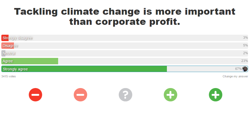Click the light red disagree minus icon
This screenshot has height=119, width=251.
(x=80, y=95)
